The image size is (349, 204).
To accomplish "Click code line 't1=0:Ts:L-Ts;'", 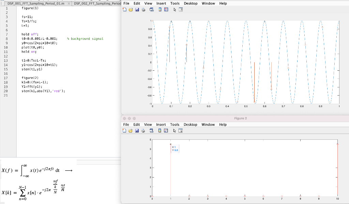I will point(34,61).
